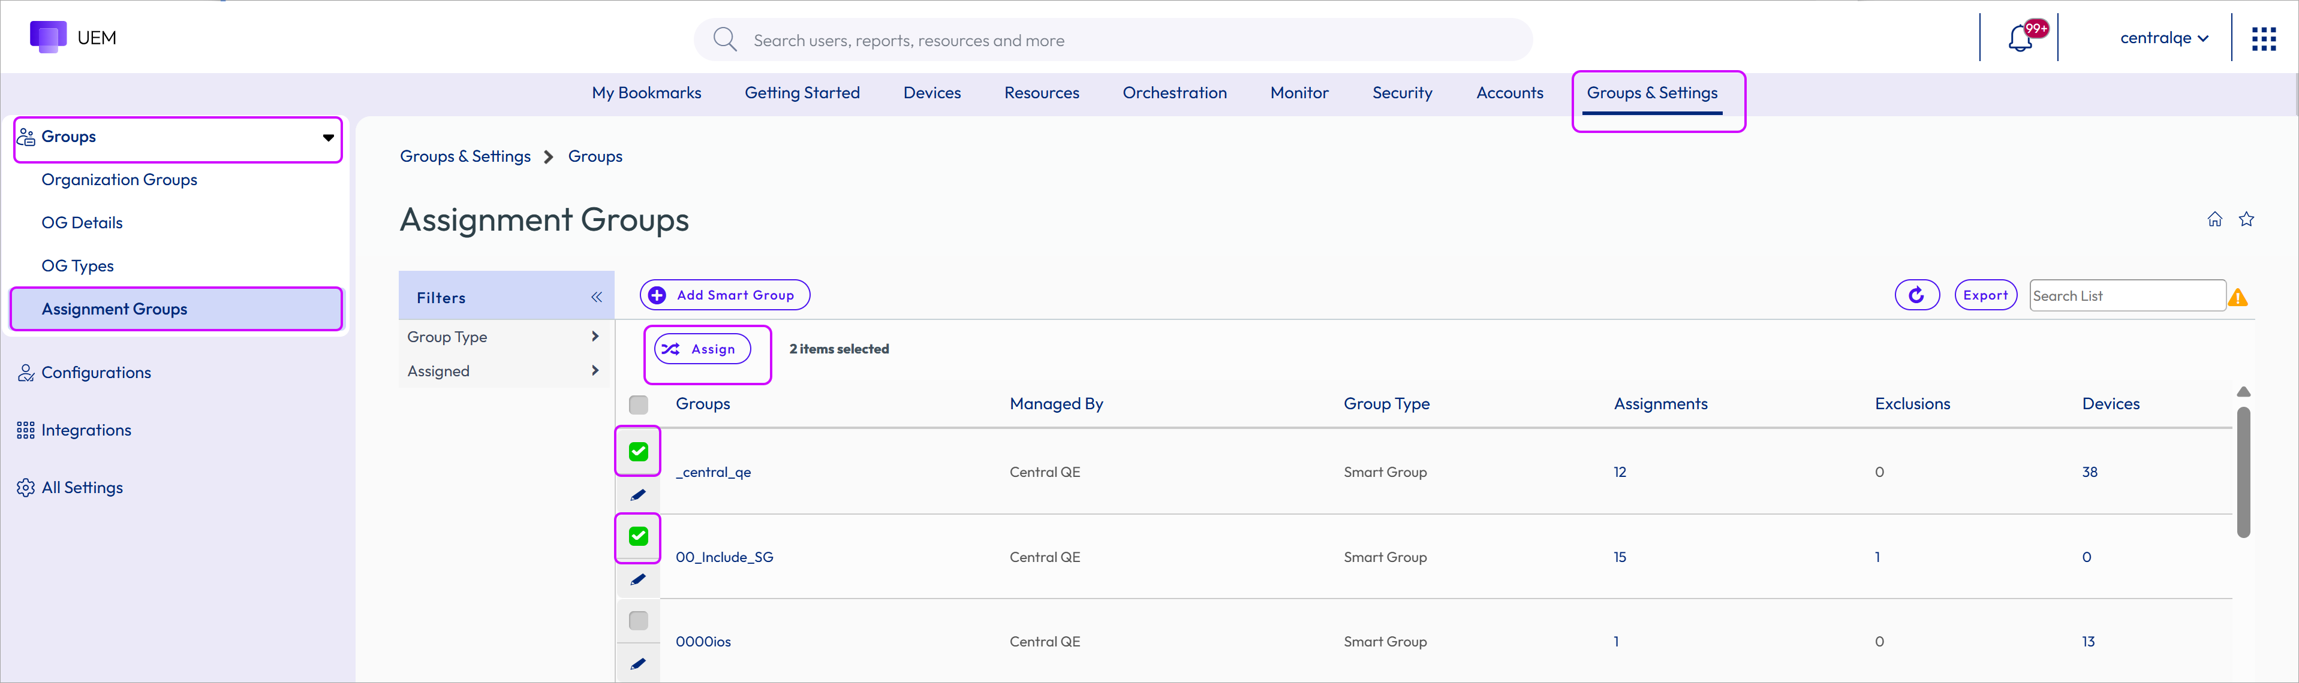
Task: Open the 00_Include_SG group link
Action: pyautogui.click(x=724, y=557)
